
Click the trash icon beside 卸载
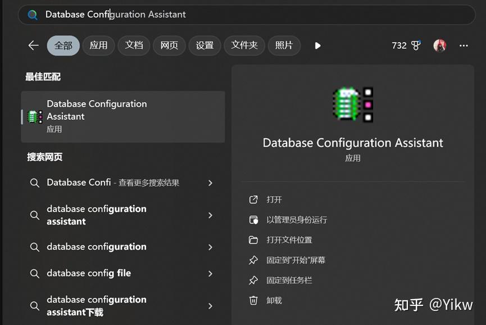coord(253,300)
